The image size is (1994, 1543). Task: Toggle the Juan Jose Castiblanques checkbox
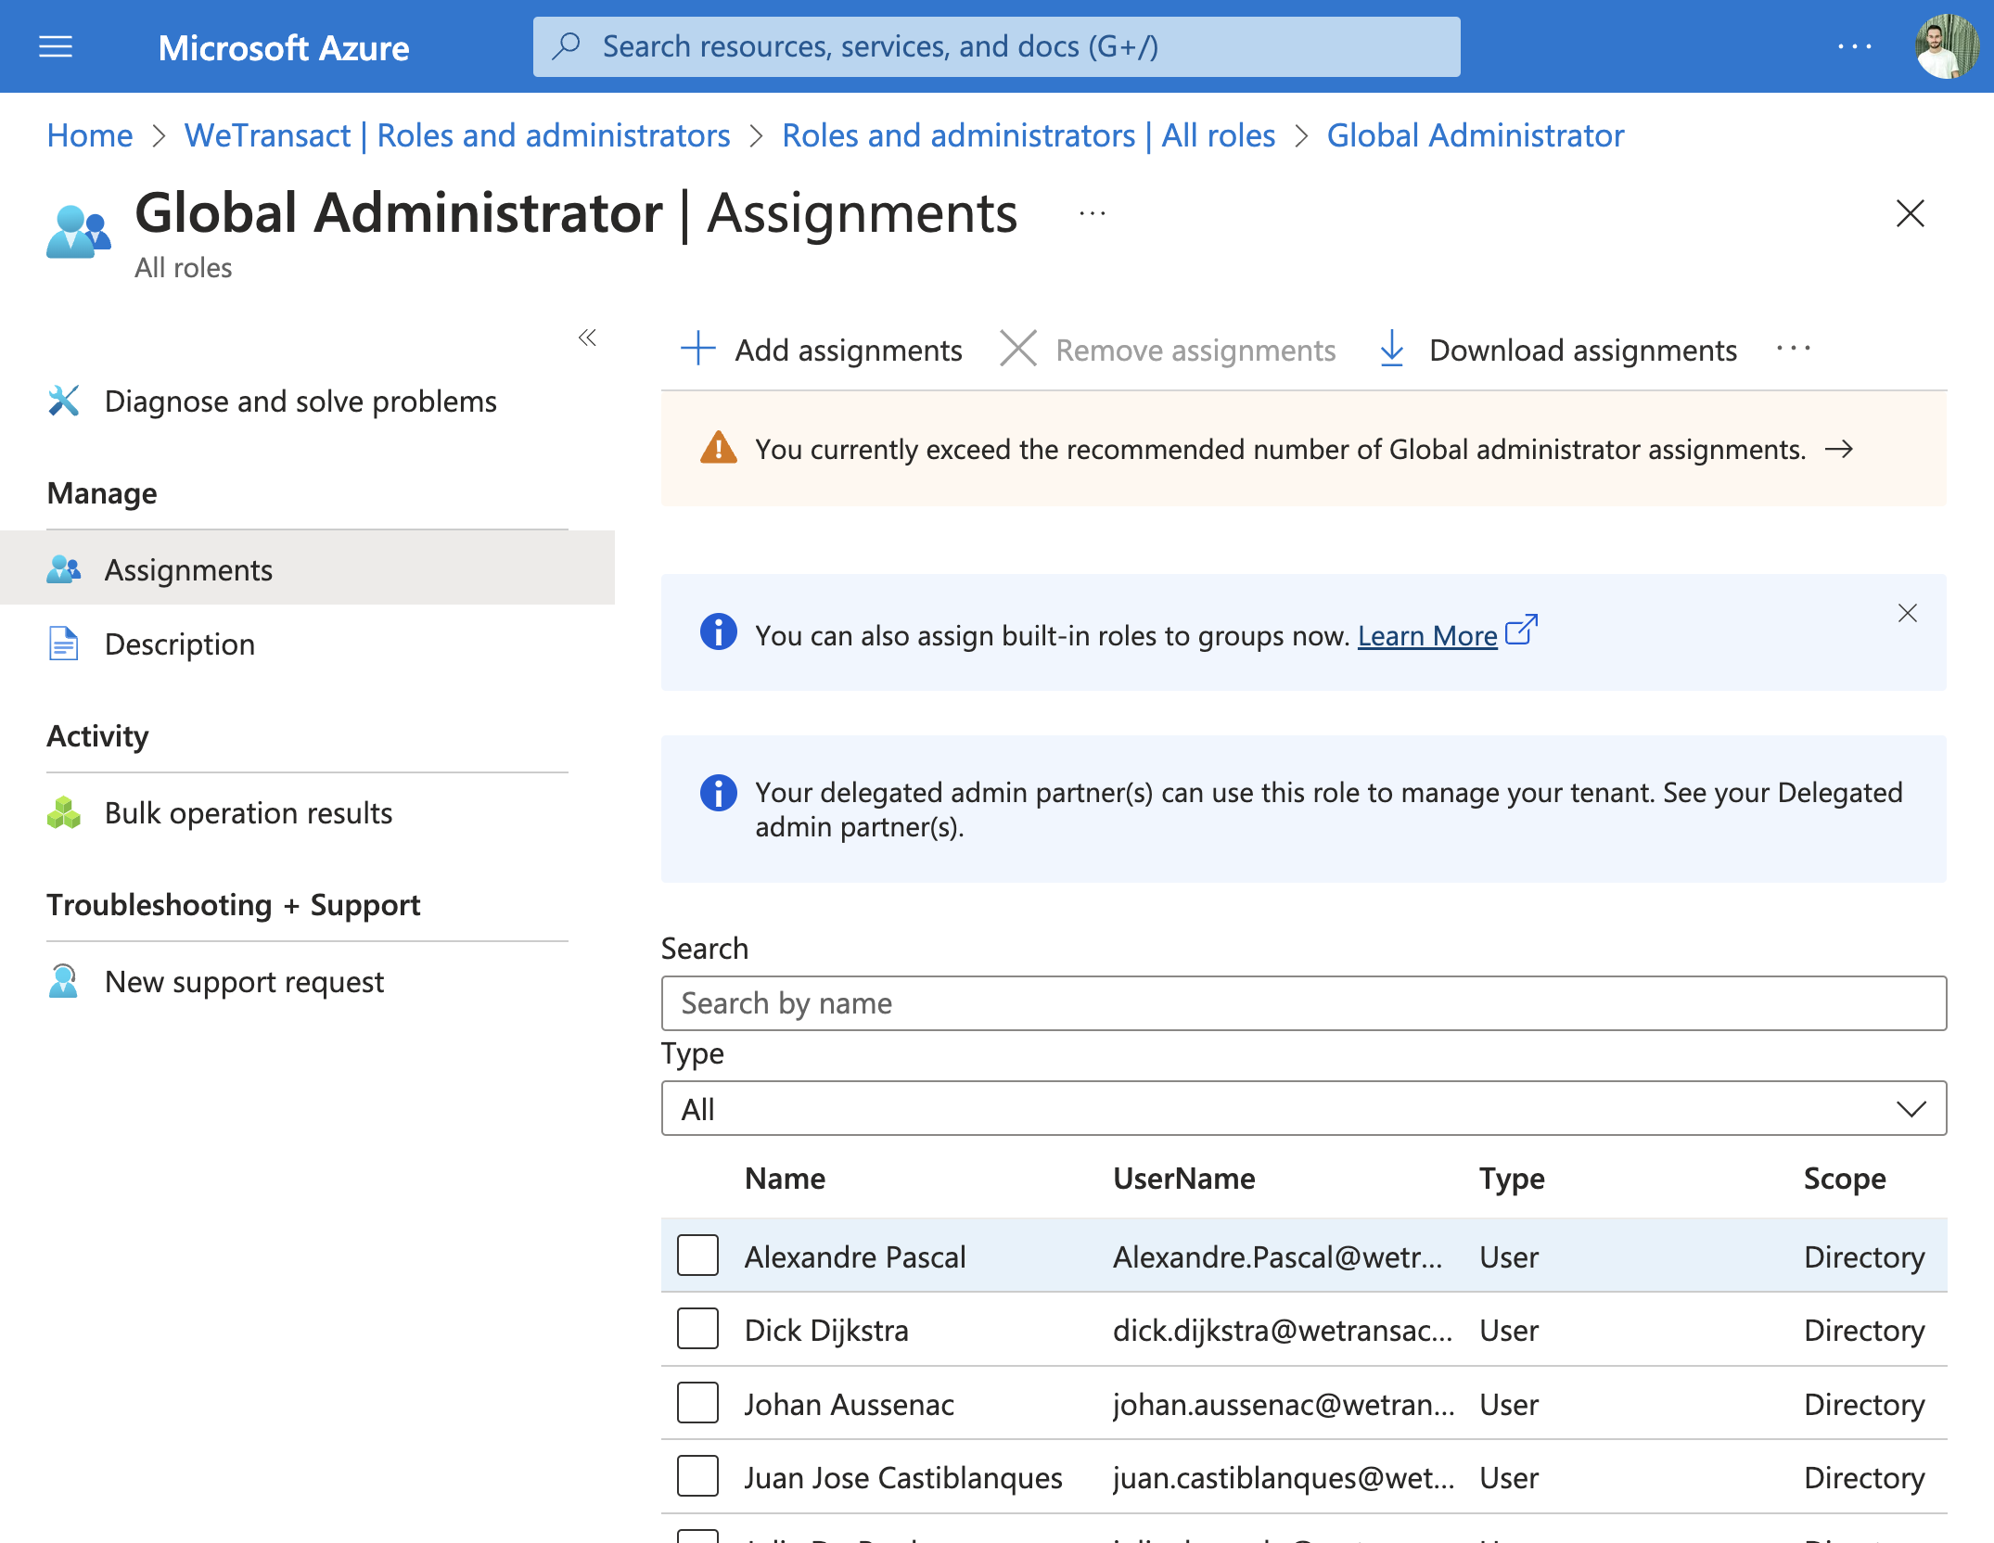[x=697, y=1476]
